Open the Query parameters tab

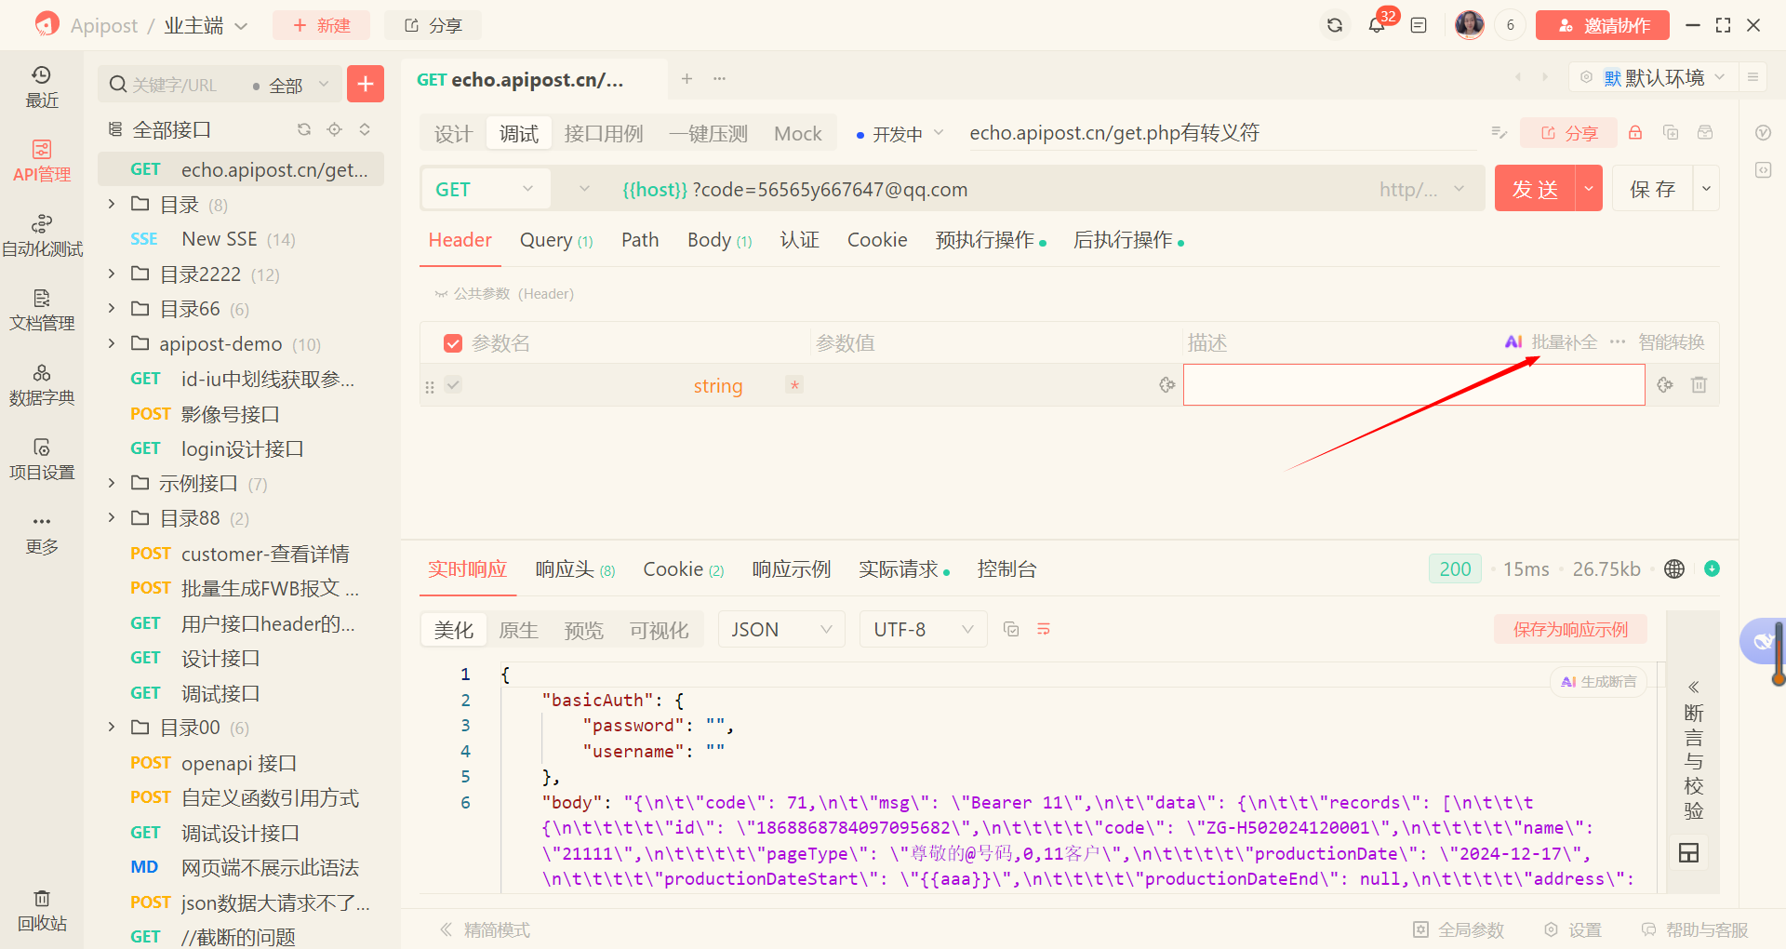[x=556, y=240]
